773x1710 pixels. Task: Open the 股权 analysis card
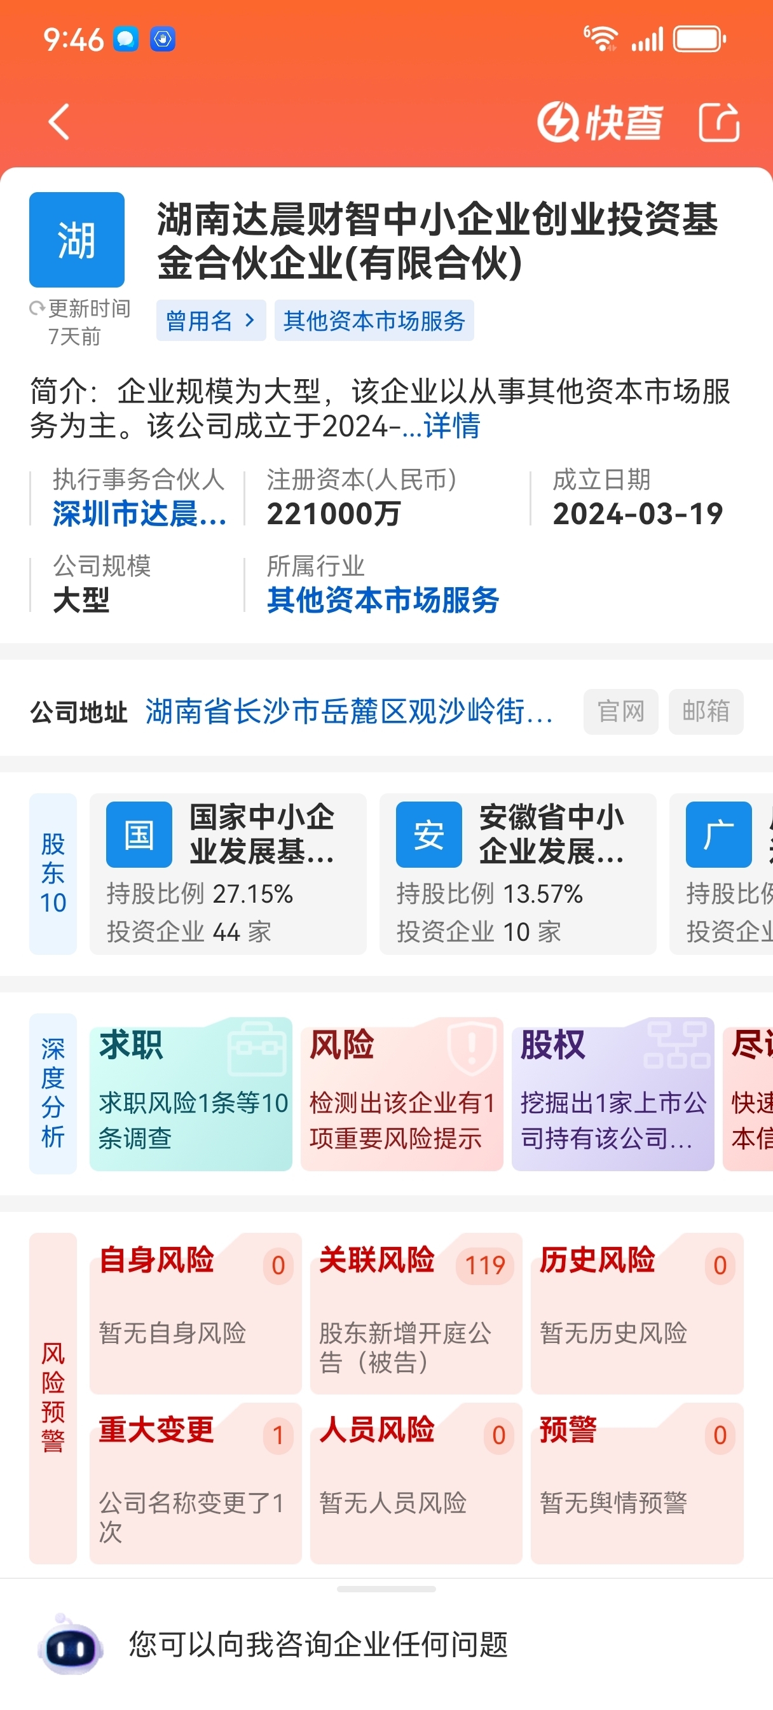tap(613, 1094)
